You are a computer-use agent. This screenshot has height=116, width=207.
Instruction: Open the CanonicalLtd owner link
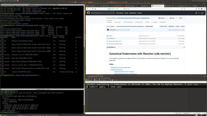point(112,18)
